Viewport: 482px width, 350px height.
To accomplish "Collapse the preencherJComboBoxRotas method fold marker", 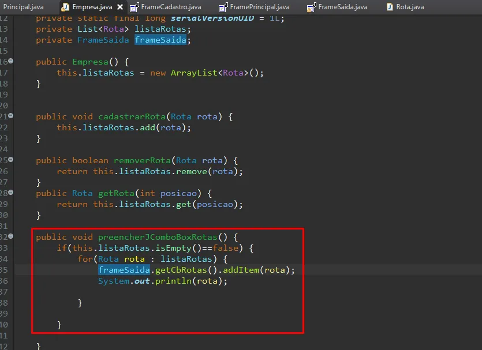I will tap(11, 236).
